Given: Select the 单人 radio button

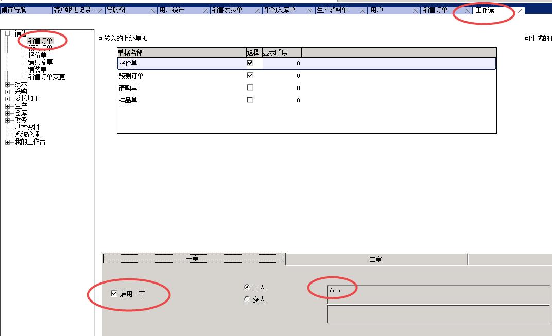Looking at the screenshot, I should pos(248,288).
